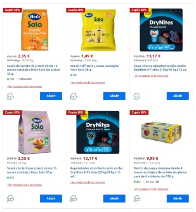Viewport: 196px width, 212px height.
Task: Add Tarrito pera y manzana to cart
Action: coord(178,198)
